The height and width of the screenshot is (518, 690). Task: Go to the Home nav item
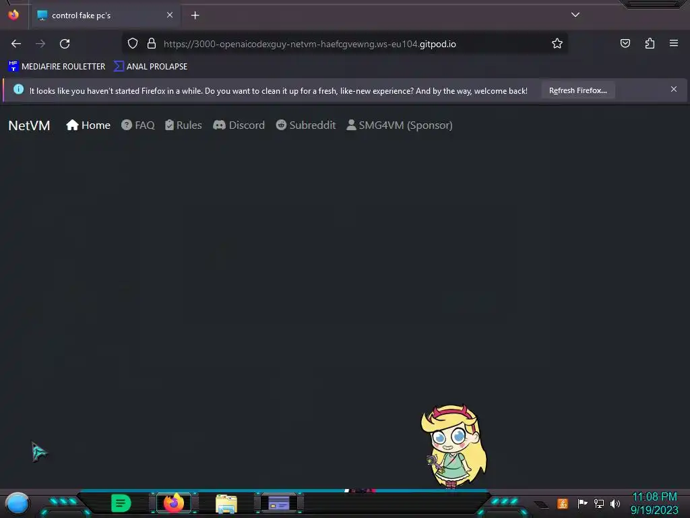[x=88, y=125]
